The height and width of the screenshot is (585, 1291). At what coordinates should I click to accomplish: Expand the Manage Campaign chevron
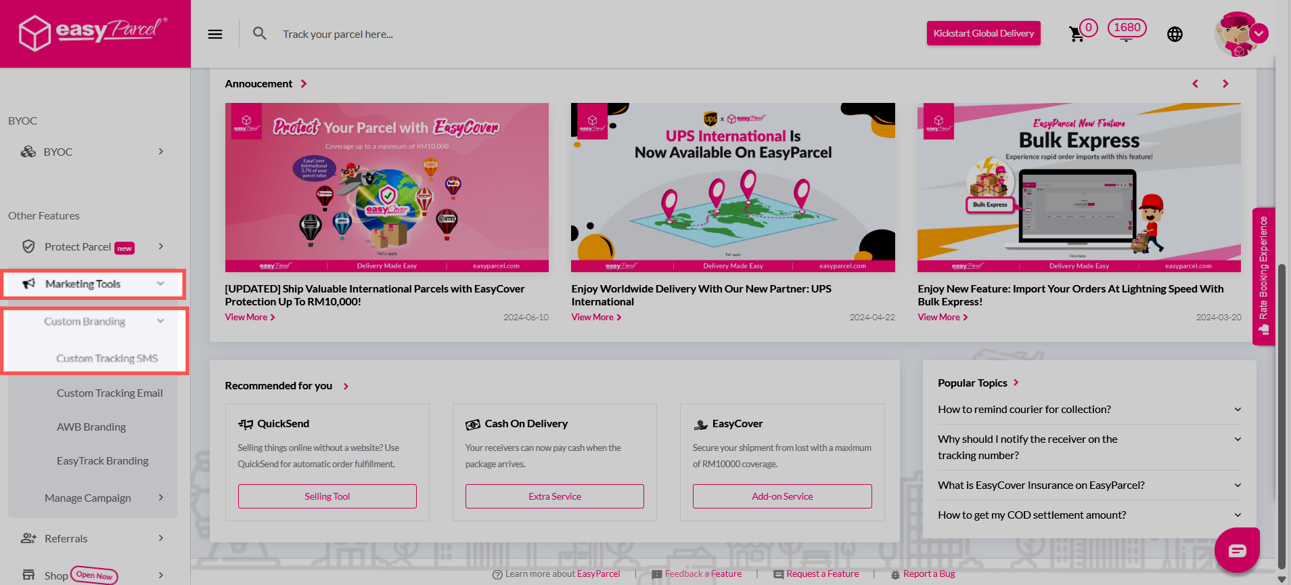161,497
